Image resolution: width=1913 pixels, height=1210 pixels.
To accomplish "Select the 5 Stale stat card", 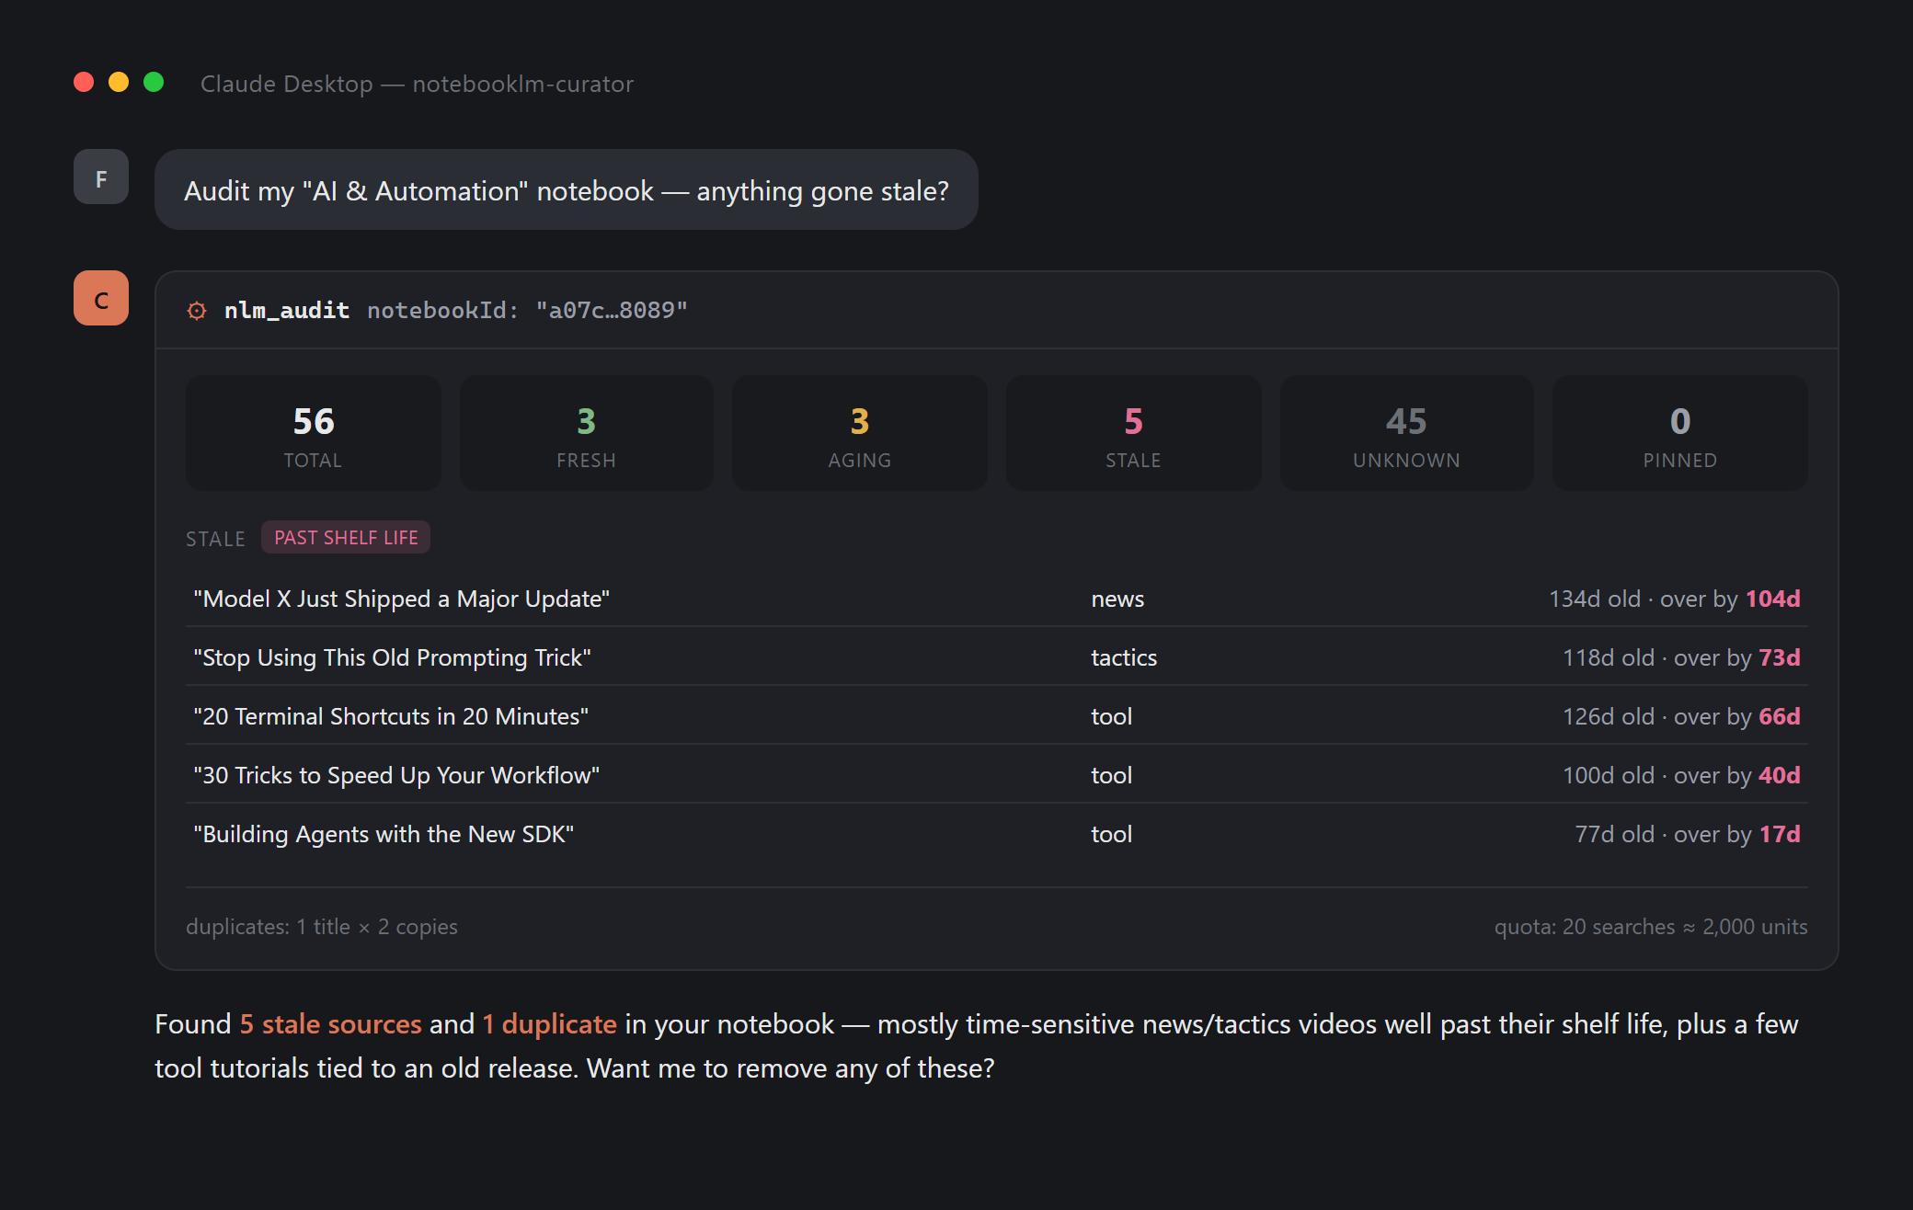I will [x=1133, y=433].
